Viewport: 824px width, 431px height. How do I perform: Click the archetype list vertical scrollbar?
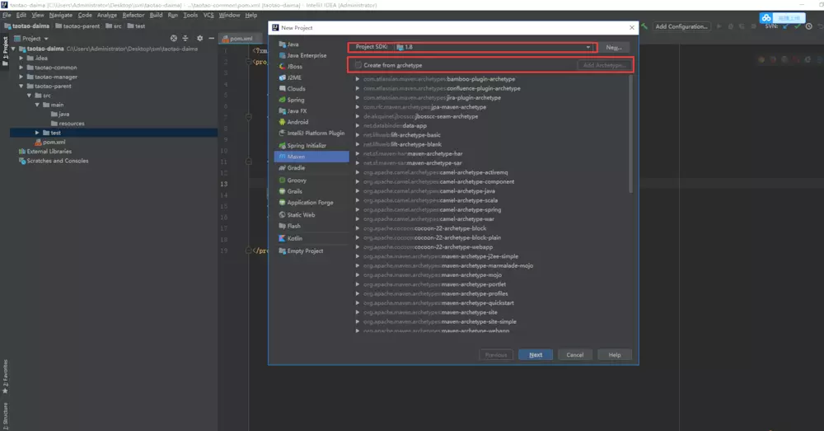coord(630,134)
